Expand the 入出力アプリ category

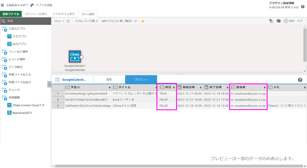pyautogui.click(x=14, y=29)
